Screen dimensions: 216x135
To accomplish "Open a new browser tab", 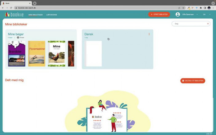I will 35,3.
